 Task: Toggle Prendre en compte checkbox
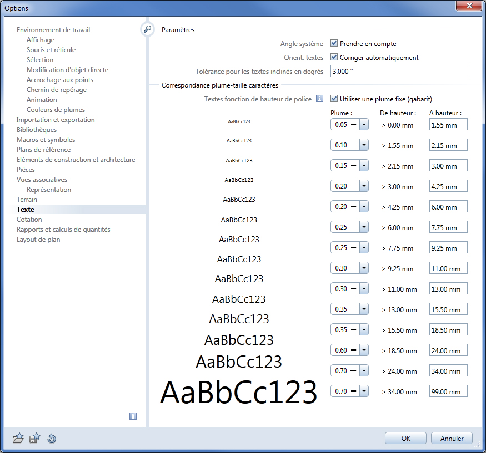tap(334, 43)
